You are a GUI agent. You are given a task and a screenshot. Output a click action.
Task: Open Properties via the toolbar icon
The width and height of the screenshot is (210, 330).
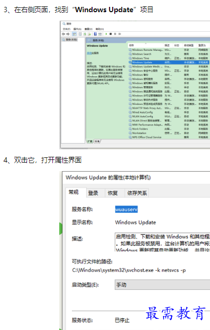pyautogui.click(x=80, y=34)
